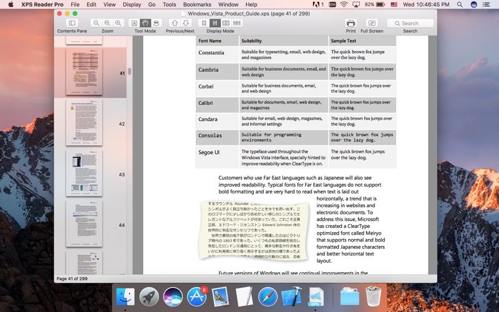Click the Sample Text column header

[362, 41]
